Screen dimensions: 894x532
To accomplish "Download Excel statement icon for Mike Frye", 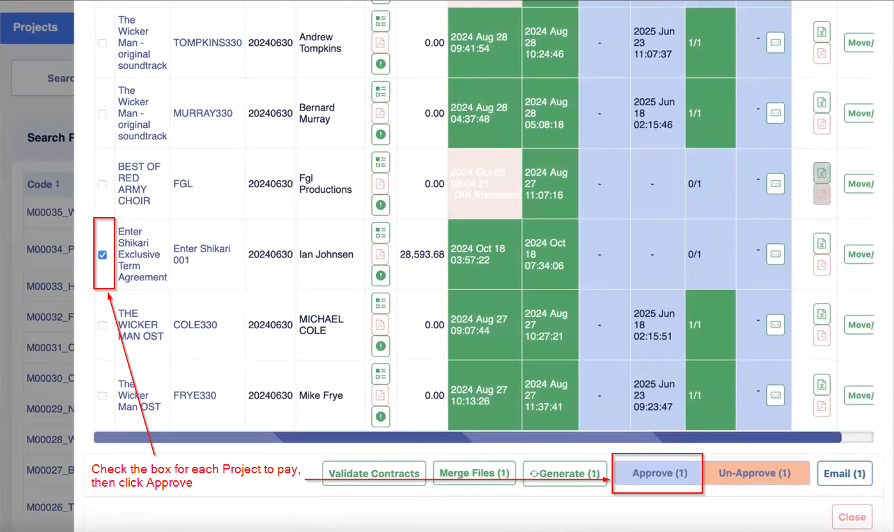I will coord(822,384).
